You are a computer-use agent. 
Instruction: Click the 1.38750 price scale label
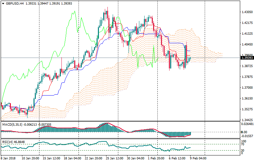point(246,66)
